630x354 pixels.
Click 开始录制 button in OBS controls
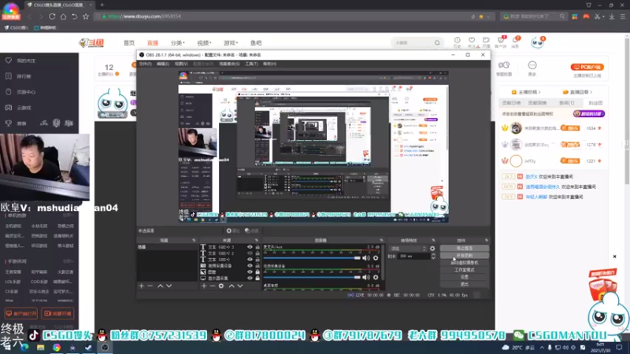[x=465, y=256]
